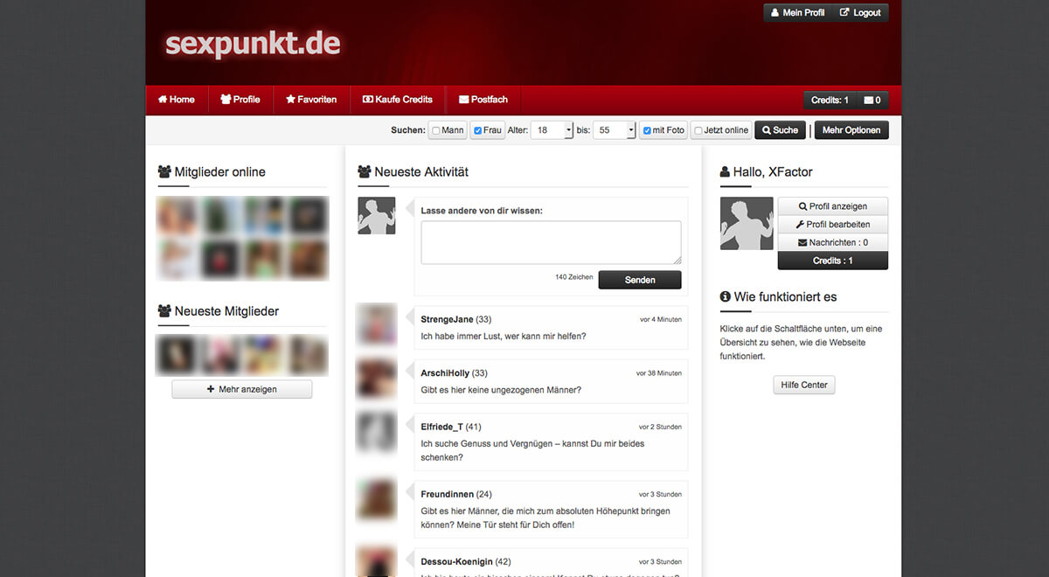Open ArschiHolly's blurred profile thumbnail
This screenshot has height=577, width=1049.
click(377, 379)
